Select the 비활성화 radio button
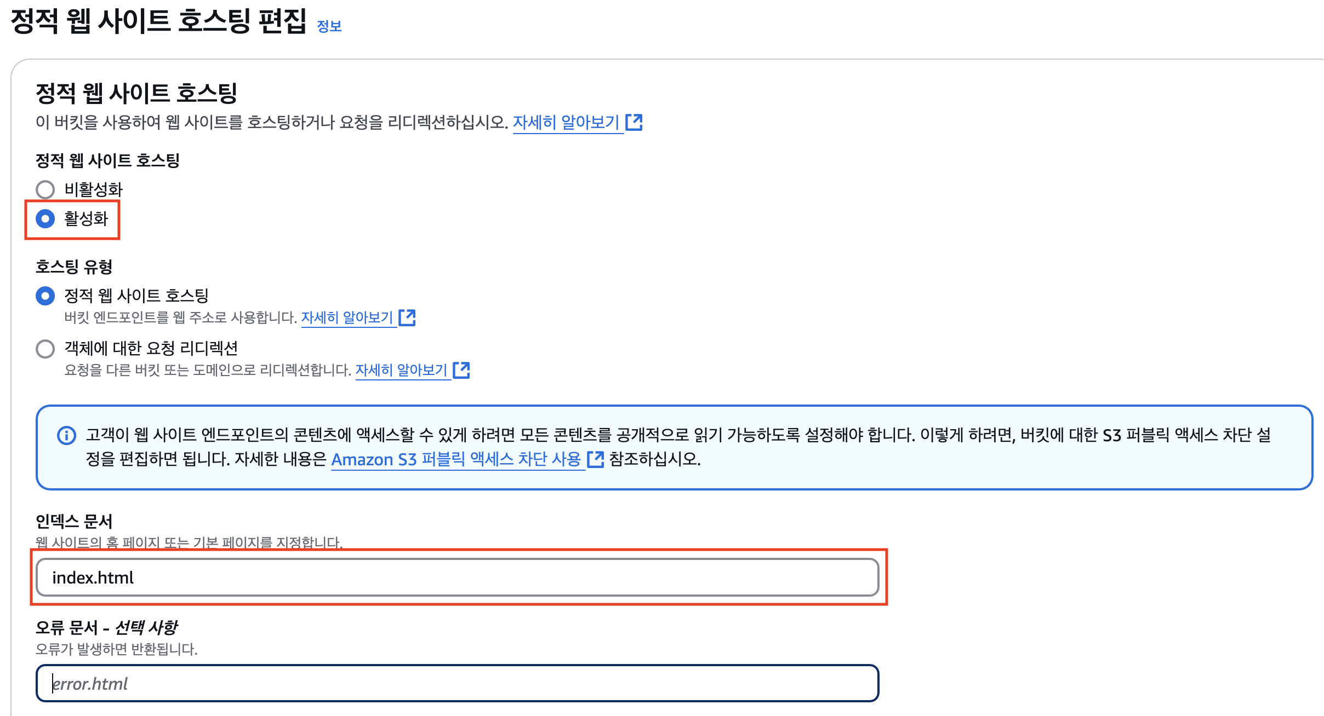 point(45,189)
